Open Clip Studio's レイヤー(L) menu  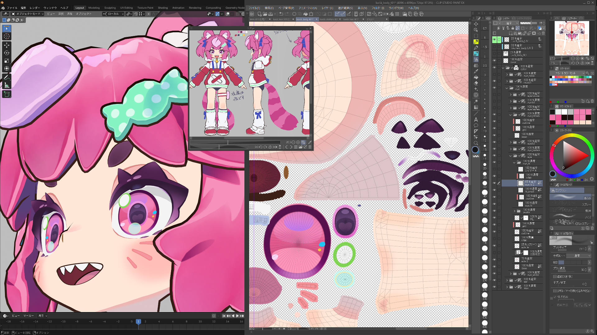pyautogui.click(x=327, y=8)
